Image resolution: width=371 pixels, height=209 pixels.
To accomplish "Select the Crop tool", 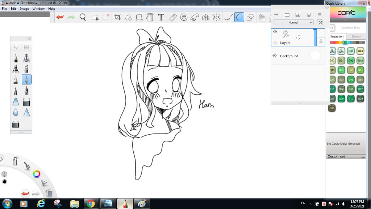I will point(117,17).
